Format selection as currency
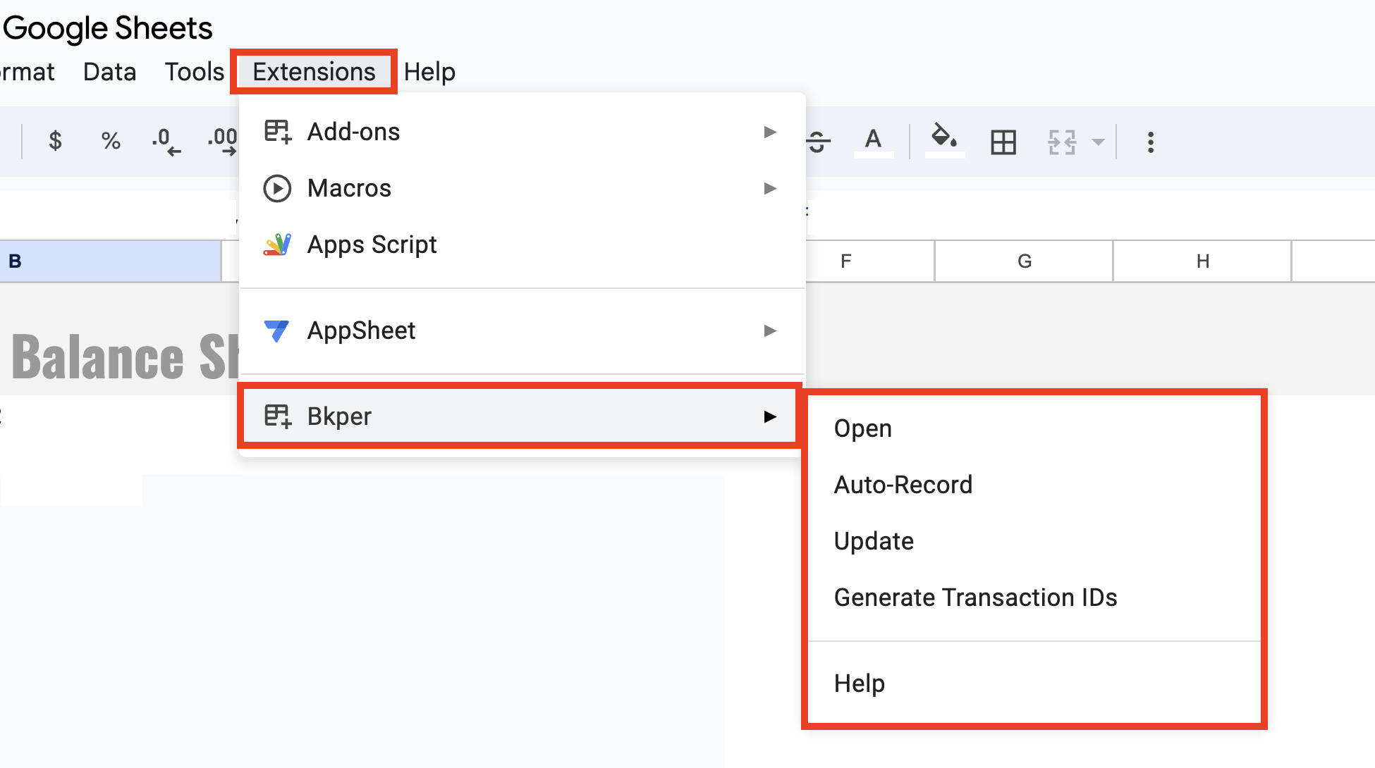This screenshot has width=1375, height=768. [x=54, y=141]
